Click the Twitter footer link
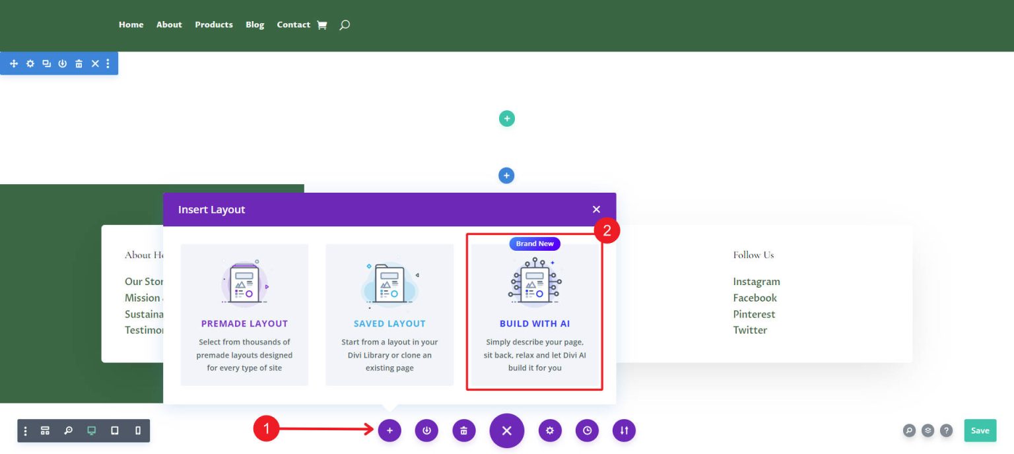 click(x=750, y=330)
